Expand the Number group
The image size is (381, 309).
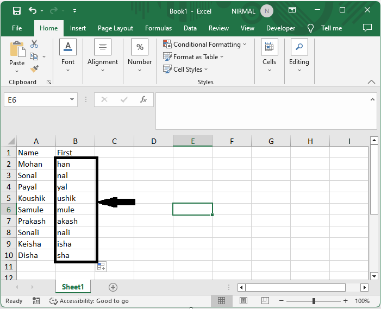(x=140, y=56)
